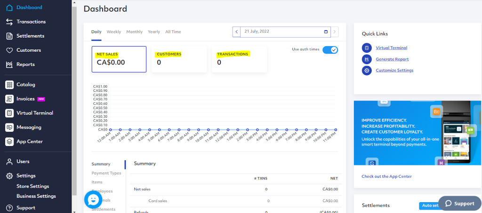The height and width of the screenshot is (213, 482).
Task: Click the # TXNS column header
Action: [x=261, y=178]
